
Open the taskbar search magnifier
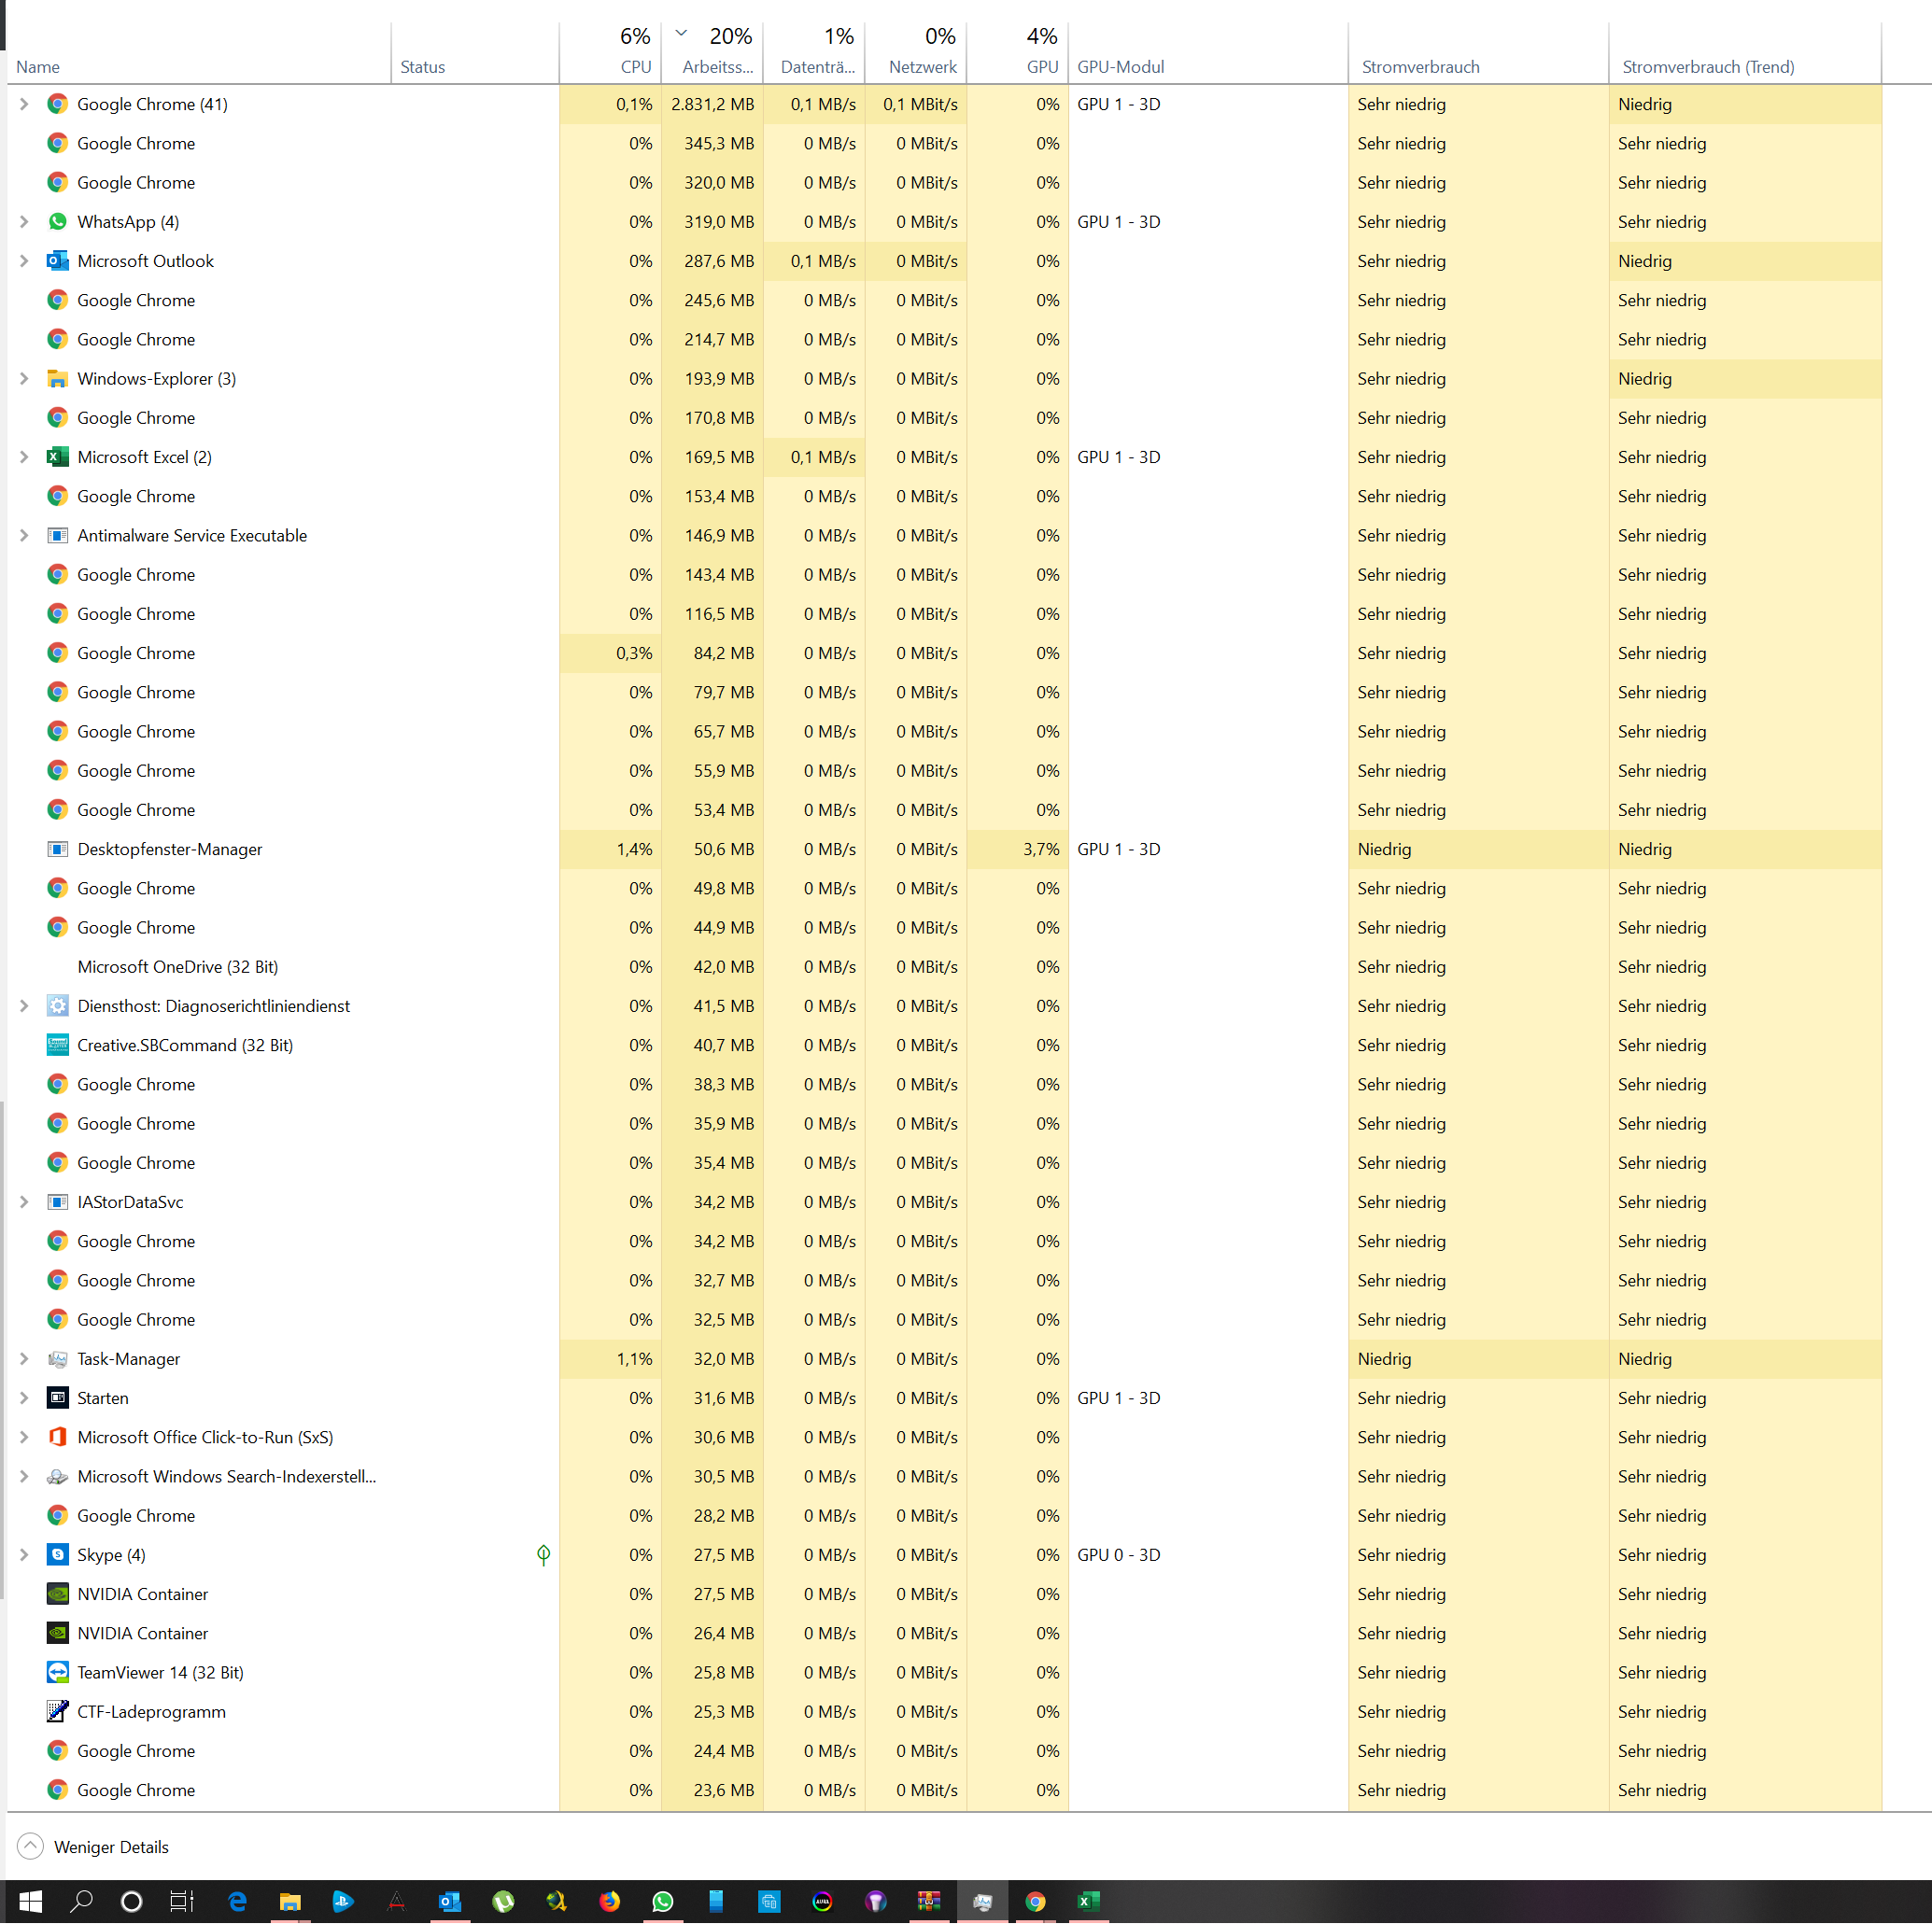[81, 1902]
